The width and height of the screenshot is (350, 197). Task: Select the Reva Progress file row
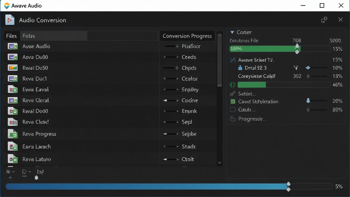[x=81, y=134]
